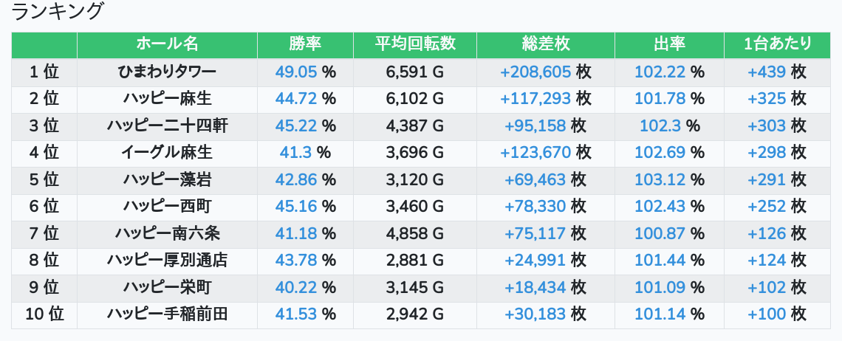This screenshot has height=341, width=842.
Task: Open the イーグル麻生 hall entry
Action: pos(167,153)
